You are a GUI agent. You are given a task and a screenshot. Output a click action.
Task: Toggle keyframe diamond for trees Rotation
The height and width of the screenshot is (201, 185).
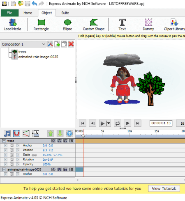pyautogui.click(x=12, y=160)
